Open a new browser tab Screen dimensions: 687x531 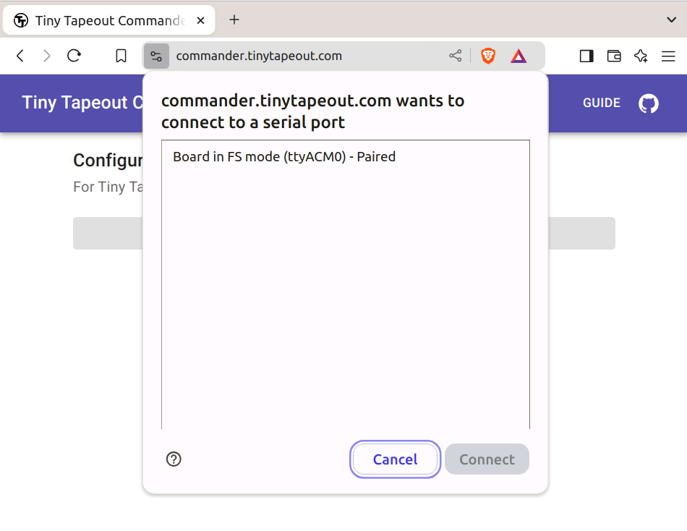tap(234, 20)
